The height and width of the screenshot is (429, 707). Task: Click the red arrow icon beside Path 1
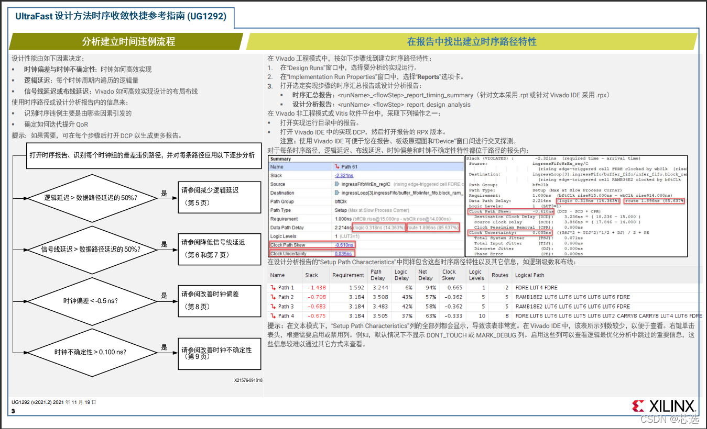(x=273, y=287)
